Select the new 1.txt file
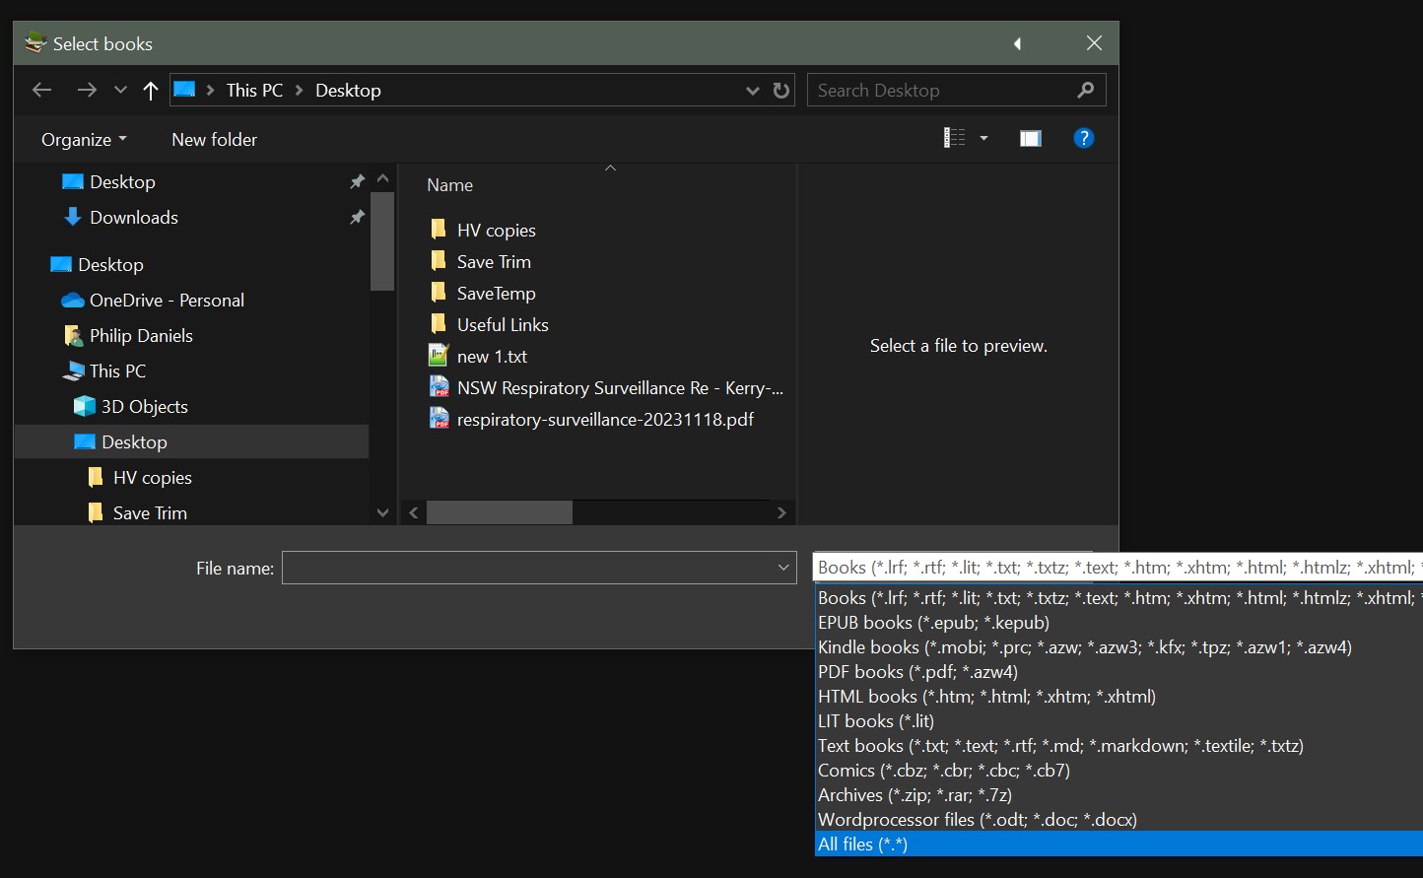Screen dimensions: 1423x878 (492, 357)
